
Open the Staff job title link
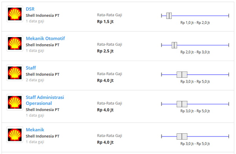point(31,68)
